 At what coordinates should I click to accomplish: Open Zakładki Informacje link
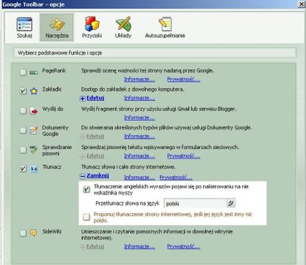(139, 98)
